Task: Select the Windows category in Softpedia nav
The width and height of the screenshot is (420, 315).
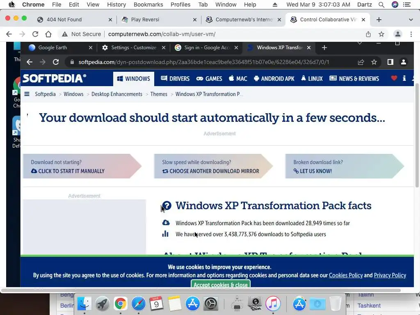Action: (134, 79)
